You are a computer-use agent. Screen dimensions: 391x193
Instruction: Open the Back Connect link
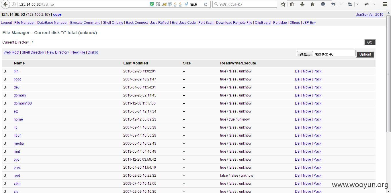click(x=137, y=23)
